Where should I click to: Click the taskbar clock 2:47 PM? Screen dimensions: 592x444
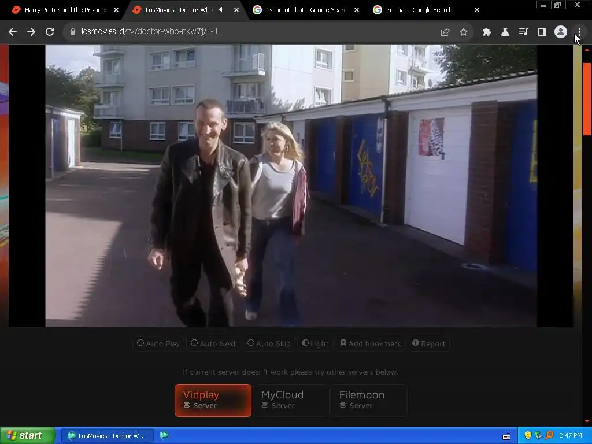[571, 436]
